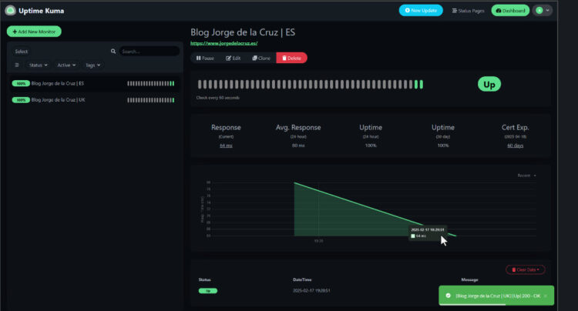The width and height of the screenshot is (578, 311).
Task: Clone the current monitor
Action: click(x=262, y=58)
